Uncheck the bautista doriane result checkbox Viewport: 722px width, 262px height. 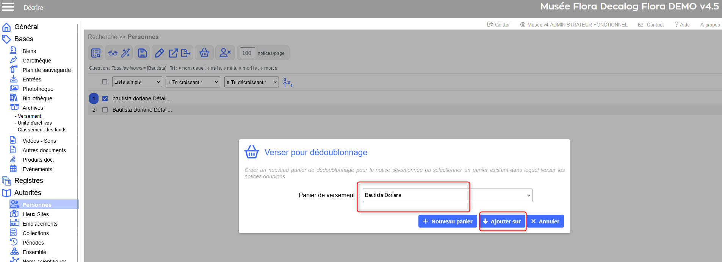(x=105, y=98)
